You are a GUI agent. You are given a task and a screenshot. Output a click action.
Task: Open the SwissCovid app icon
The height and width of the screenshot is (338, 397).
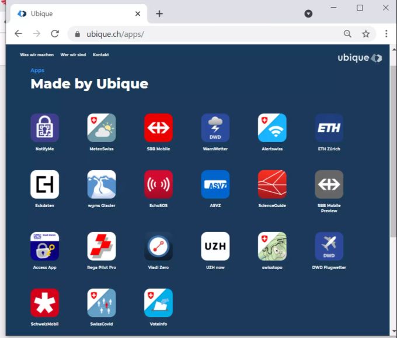(x=102, y=303)
